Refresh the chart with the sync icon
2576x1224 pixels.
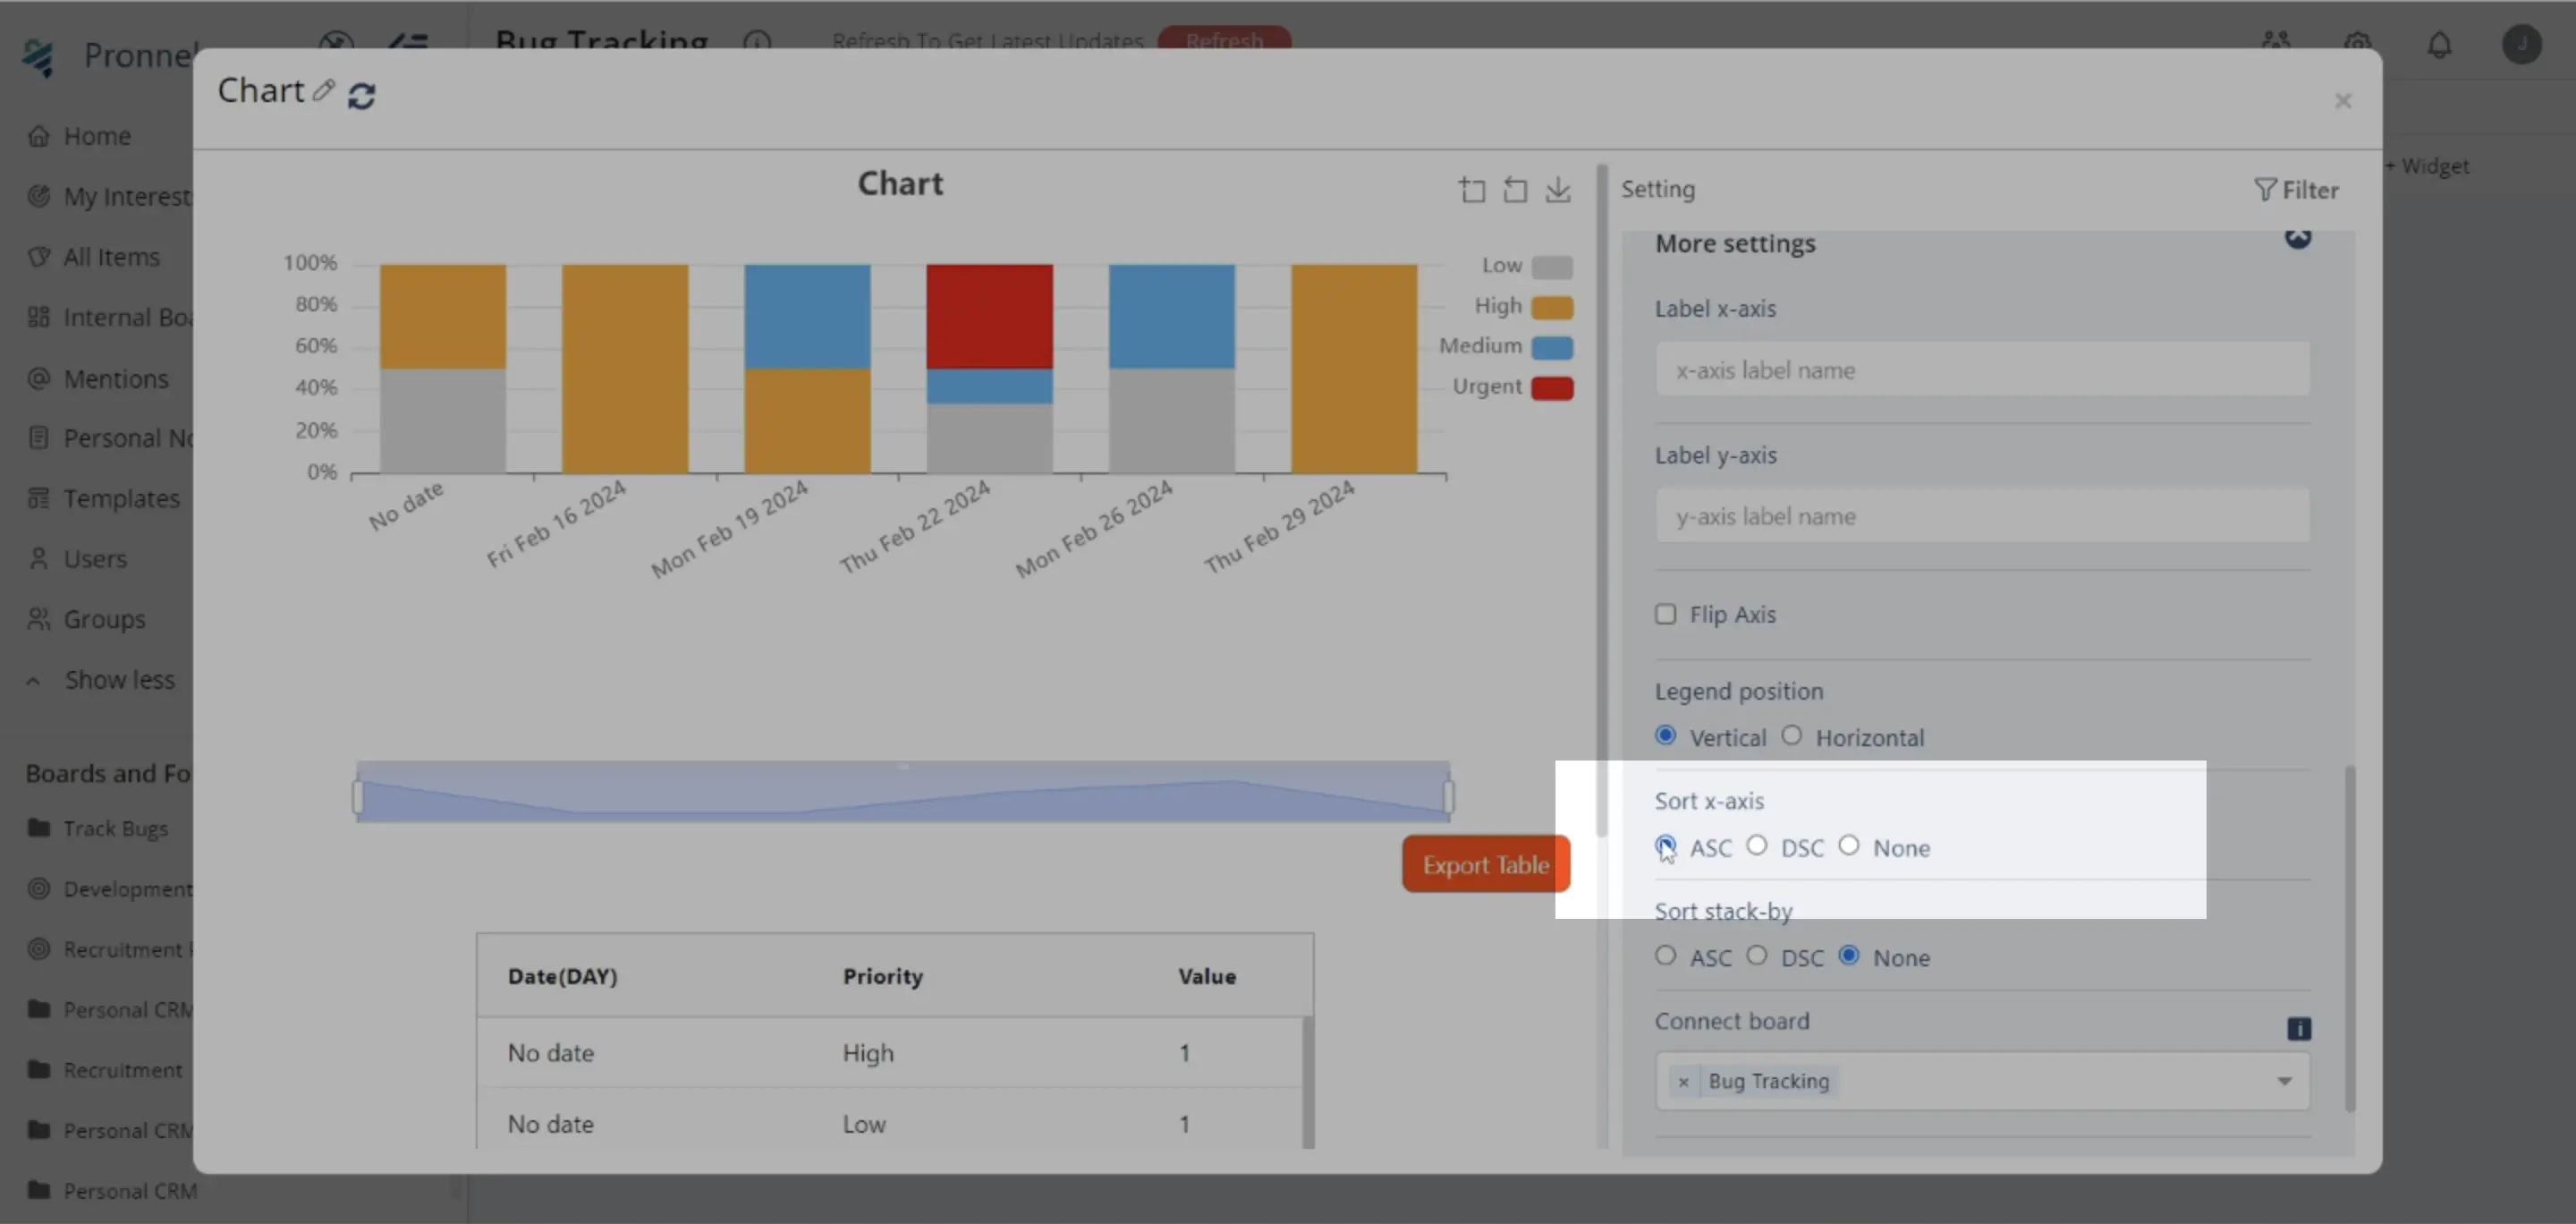click(361, 96)
